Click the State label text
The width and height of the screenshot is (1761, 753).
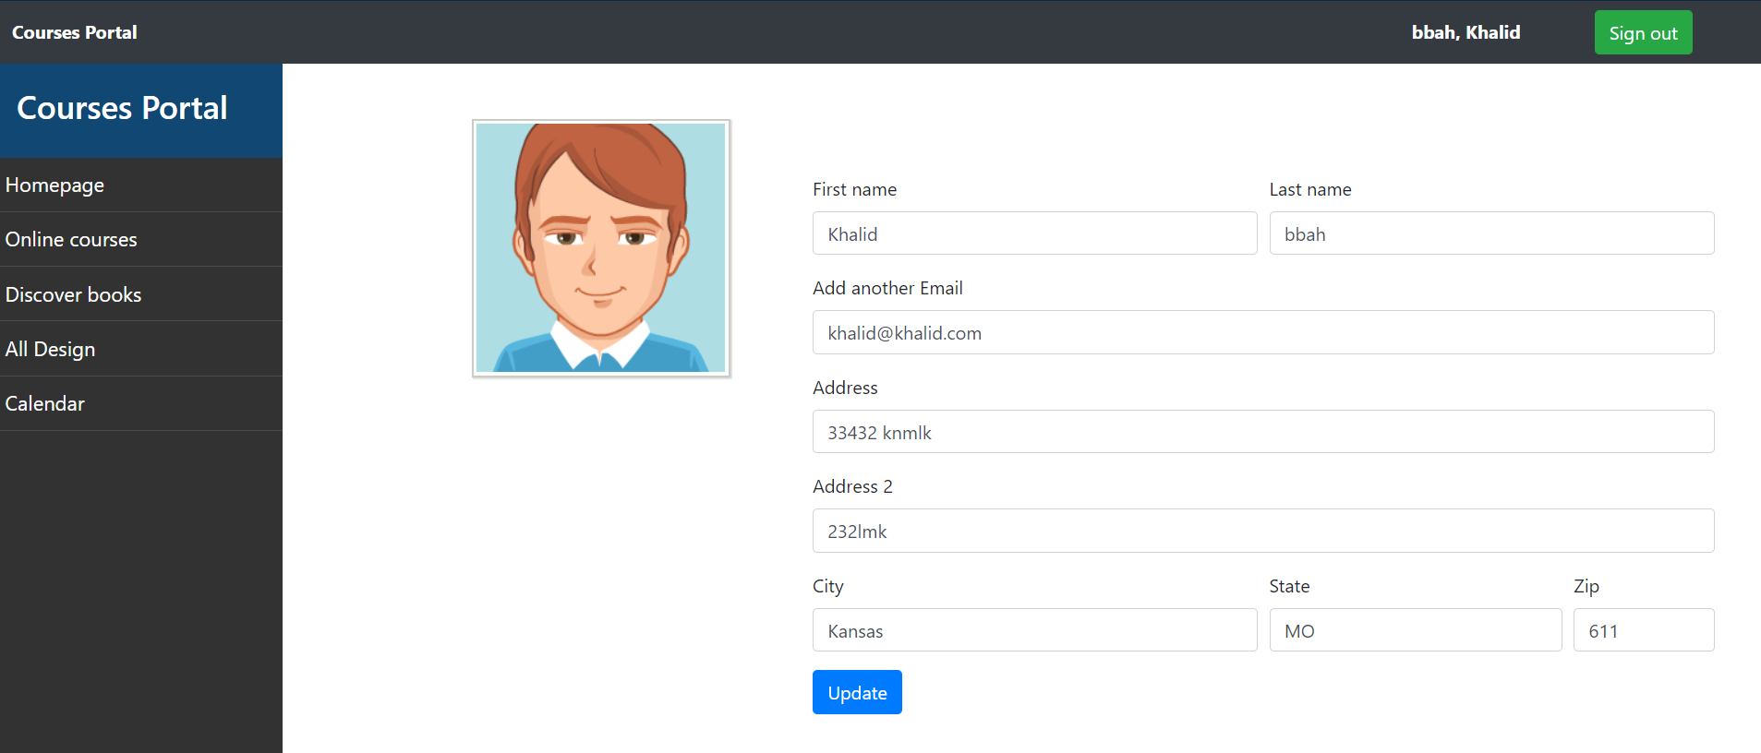click(x=1289, y=586)
